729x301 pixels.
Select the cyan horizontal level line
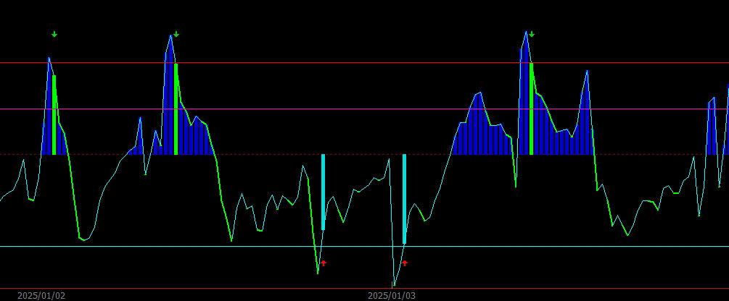(x=364, y=246)
